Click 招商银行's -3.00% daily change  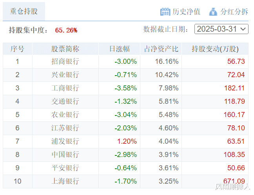(125, 61)
